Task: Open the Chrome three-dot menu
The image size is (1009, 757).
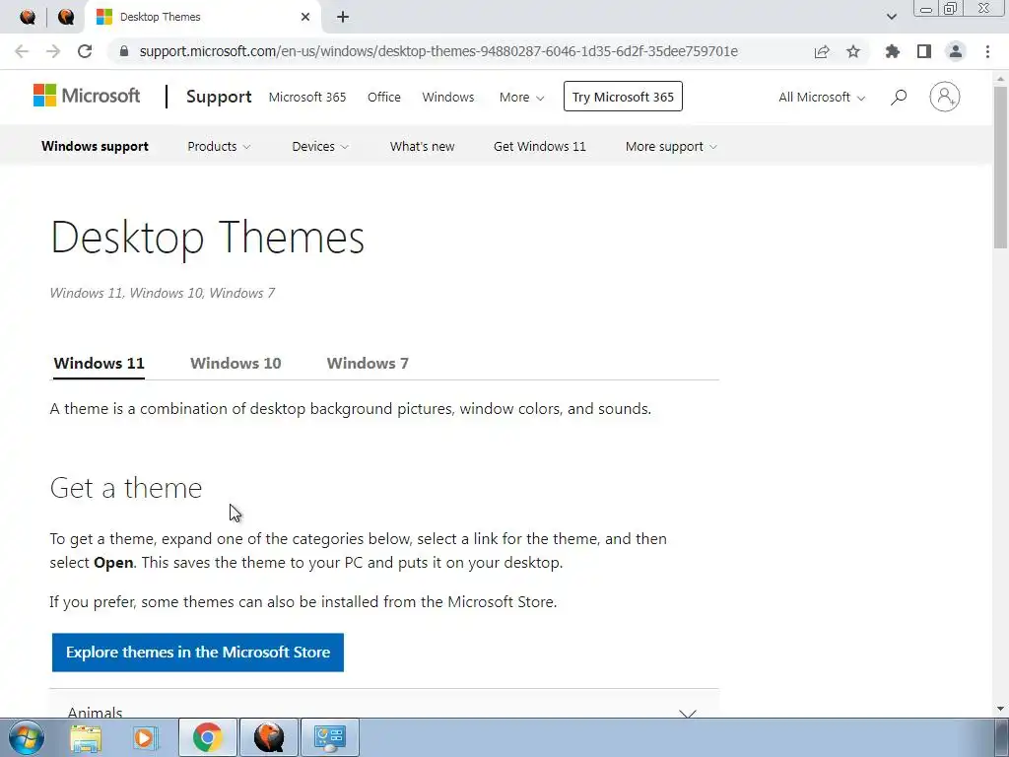Action: [987, 51]
